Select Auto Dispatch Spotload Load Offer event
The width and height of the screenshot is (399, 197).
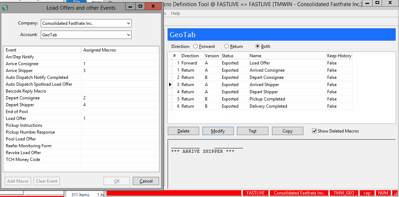(x=81, y=84)
